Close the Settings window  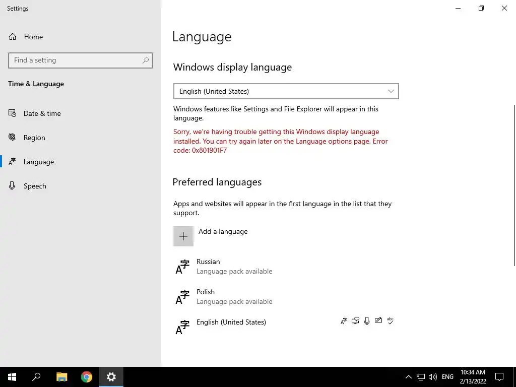point(504,8)
